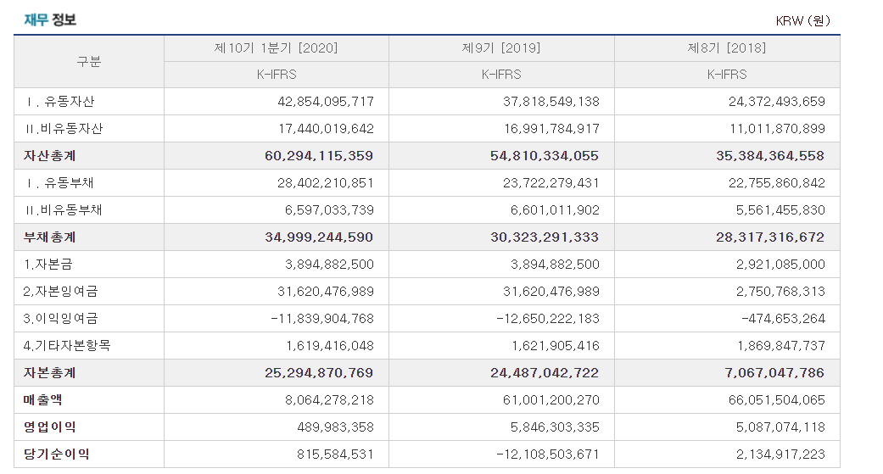
Task: Select the value 1,869,847,737
Action: 781,346
